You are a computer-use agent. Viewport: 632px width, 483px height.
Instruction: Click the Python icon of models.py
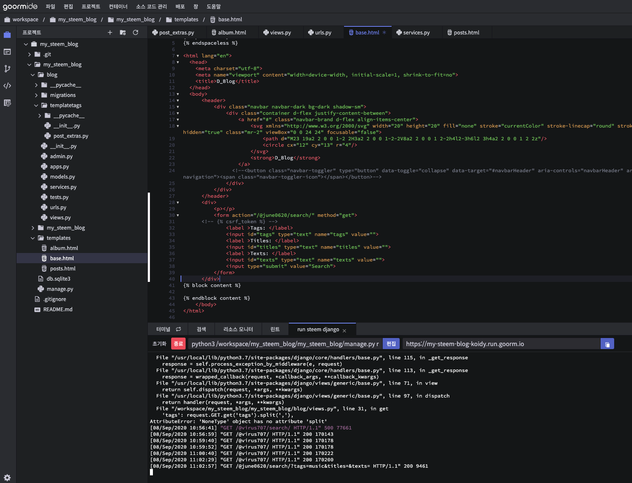click(44, 176)
